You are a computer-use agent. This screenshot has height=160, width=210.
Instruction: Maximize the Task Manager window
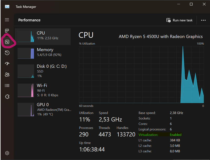click(191, 4)
